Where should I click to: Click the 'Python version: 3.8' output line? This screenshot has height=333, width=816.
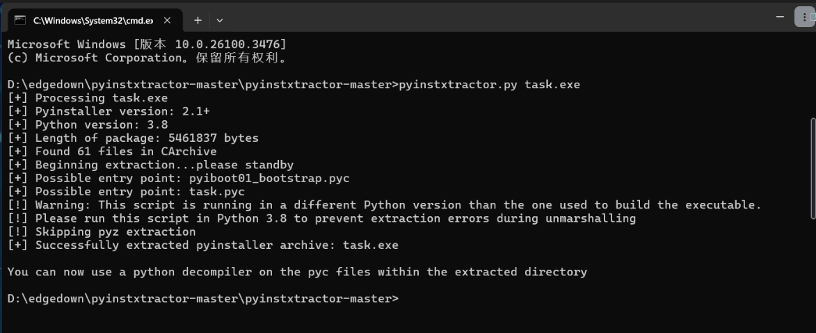[x=101, y=125]
